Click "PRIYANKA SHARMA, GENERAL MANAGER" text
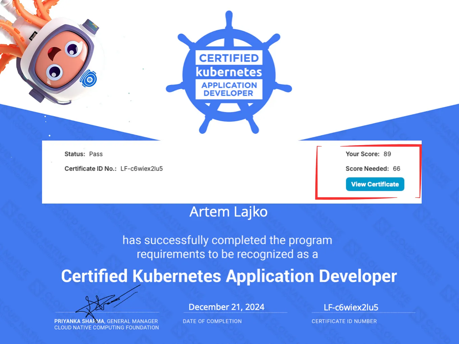 tap(106, 321)
